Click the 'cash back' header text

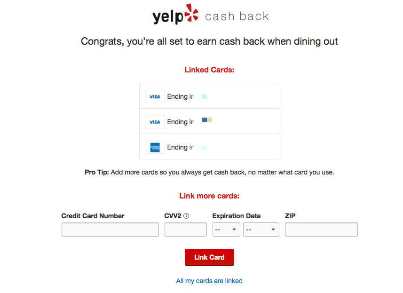click(x=237, y=16)
